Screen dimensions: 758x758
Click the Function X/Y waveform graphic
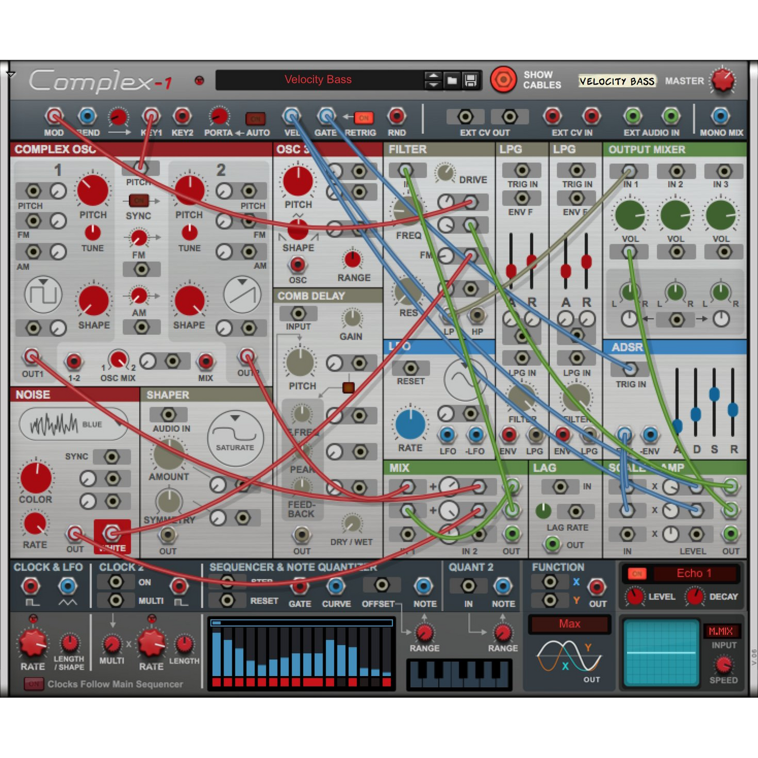(569, 656)
